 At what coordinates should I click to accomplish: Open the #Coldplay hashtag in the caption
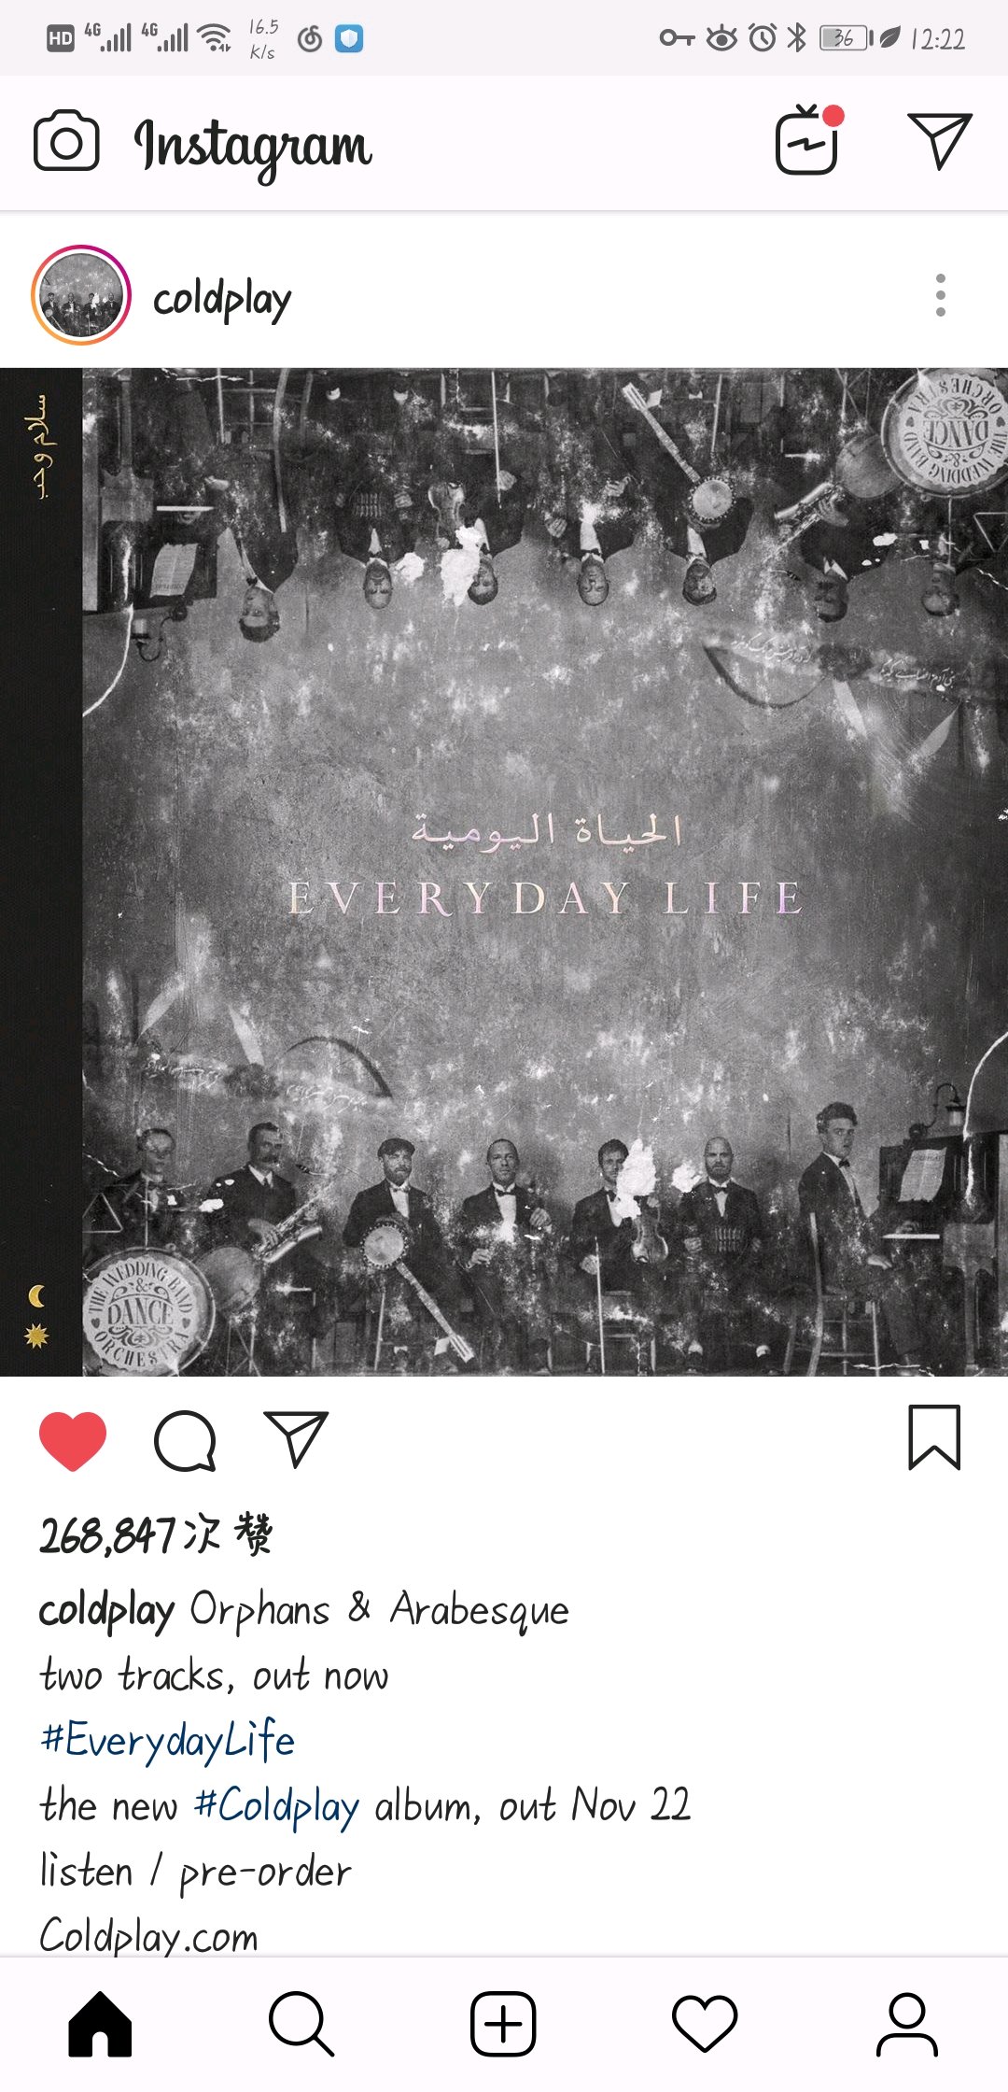click(276, 1806)
